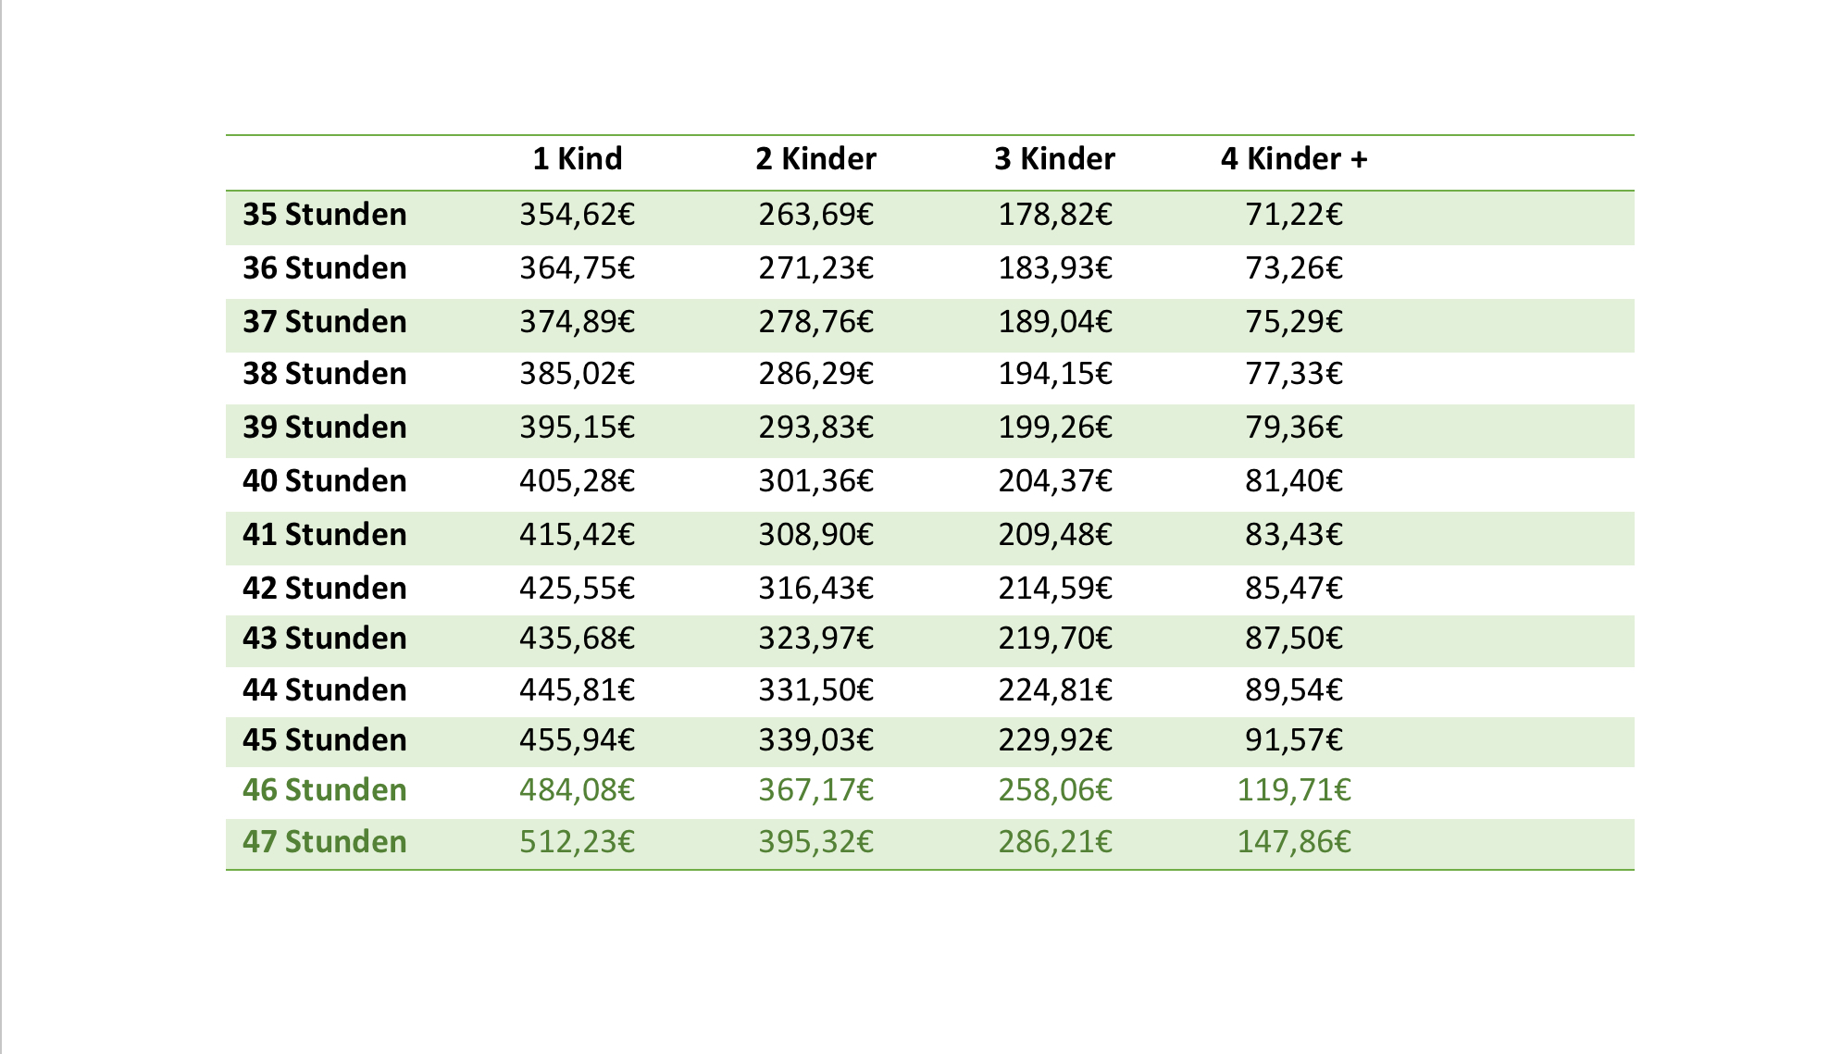Screen dimensions: 1829x1054
Task: Click the 73,26€ value
Action: click(1294, 268)
